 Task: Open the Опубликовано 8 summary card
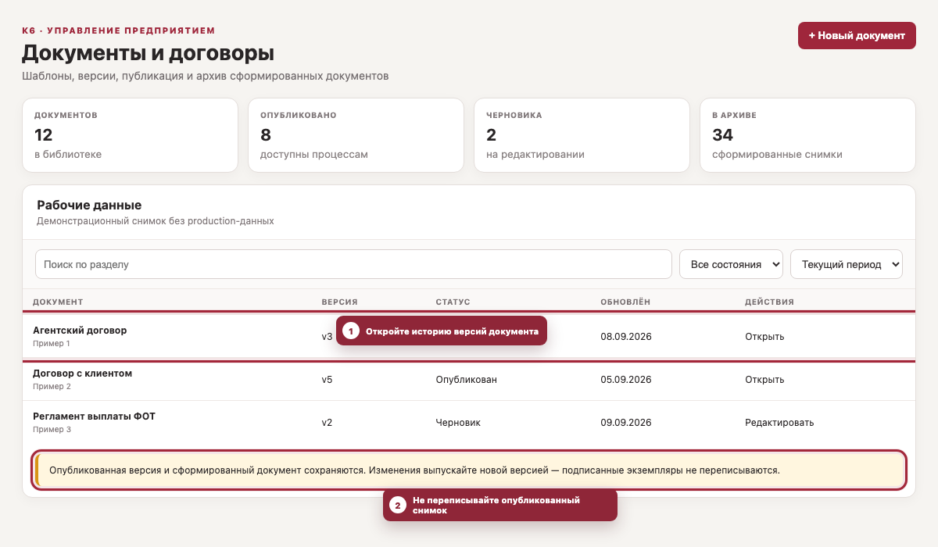click(356, 135)
